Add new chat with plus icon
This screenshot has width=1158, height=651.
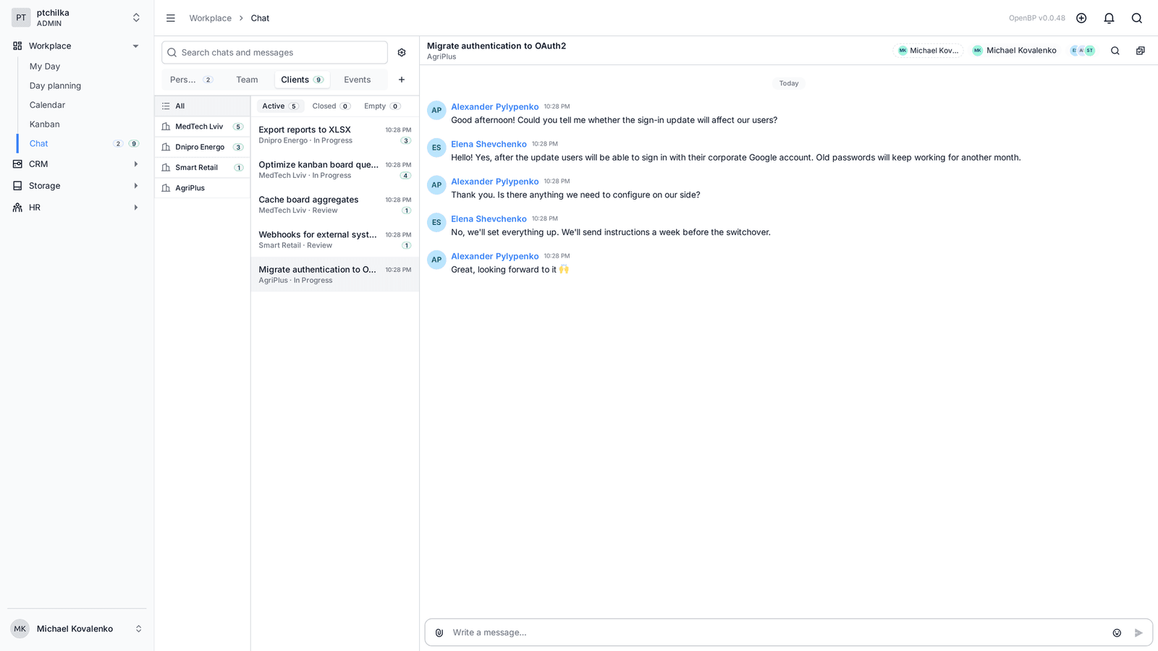coord(402,80)
